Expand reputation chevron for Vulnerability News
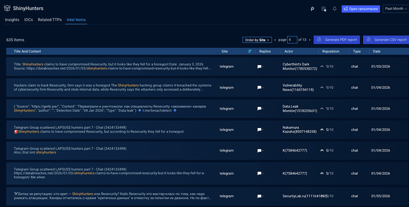409x207 pixels. (322, 88)
